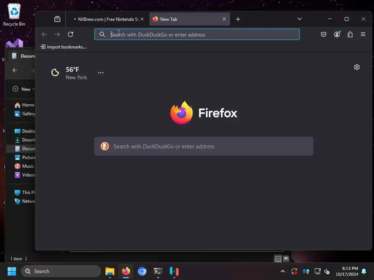Select Gallery in File Explorer sidebar
The width and height of the screenshot is (374, 280).
tap(25, 114)
